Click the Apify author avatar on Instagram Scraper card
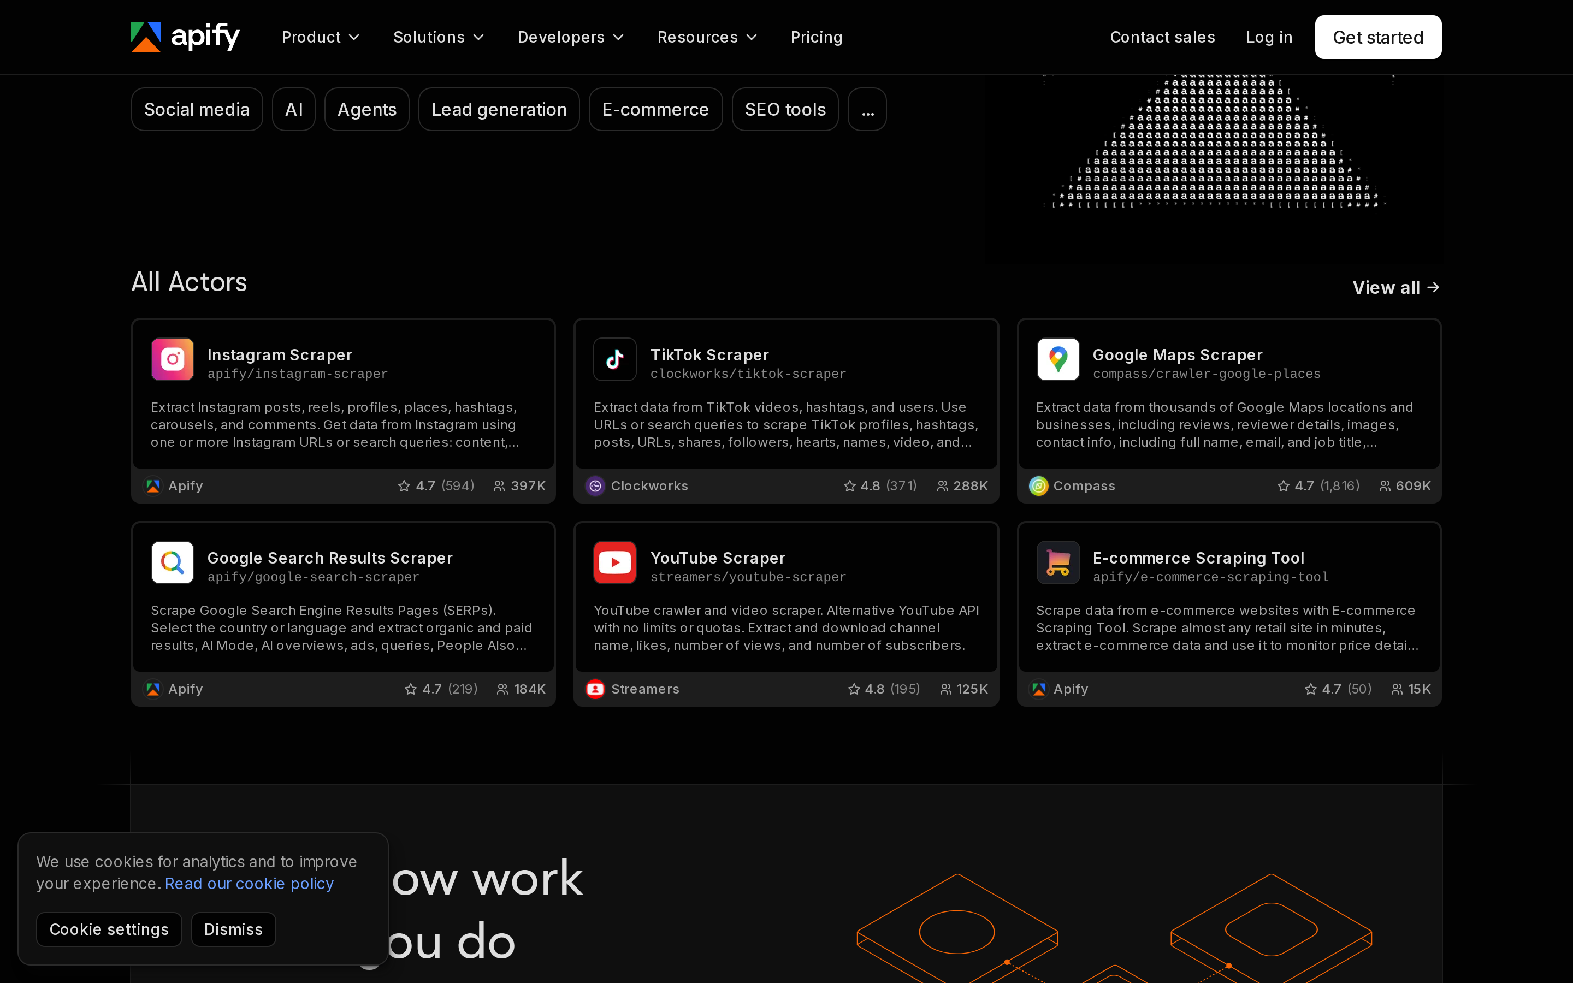The image size is (1573, 983). 153,486
